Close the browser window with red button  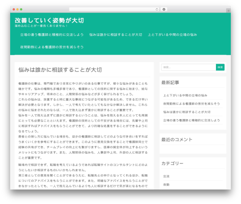14,9
